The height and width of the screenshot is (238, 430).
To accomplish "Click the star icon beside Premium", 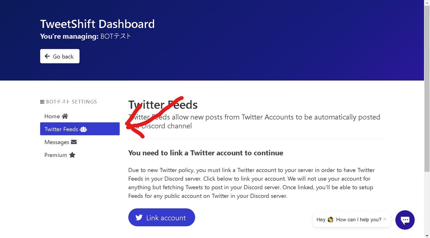I will pos(72,155).
